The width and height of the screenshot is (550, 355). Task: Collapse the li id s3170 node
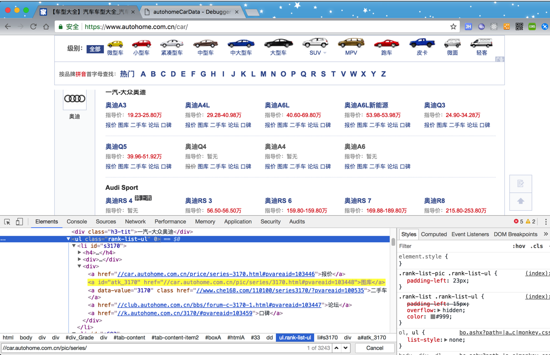tap(74, 246)
